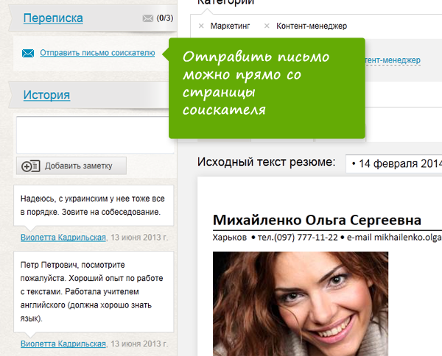Image resolution: width=442 pixels, height=356 pixels.
Task: Click the applicant's photo in resume
Action: (x=300, y=303)
